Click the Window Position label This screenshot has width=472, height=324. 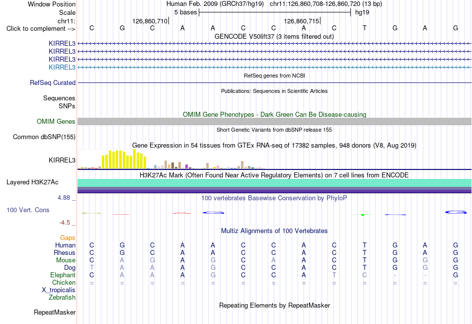[x=52, y=4]
